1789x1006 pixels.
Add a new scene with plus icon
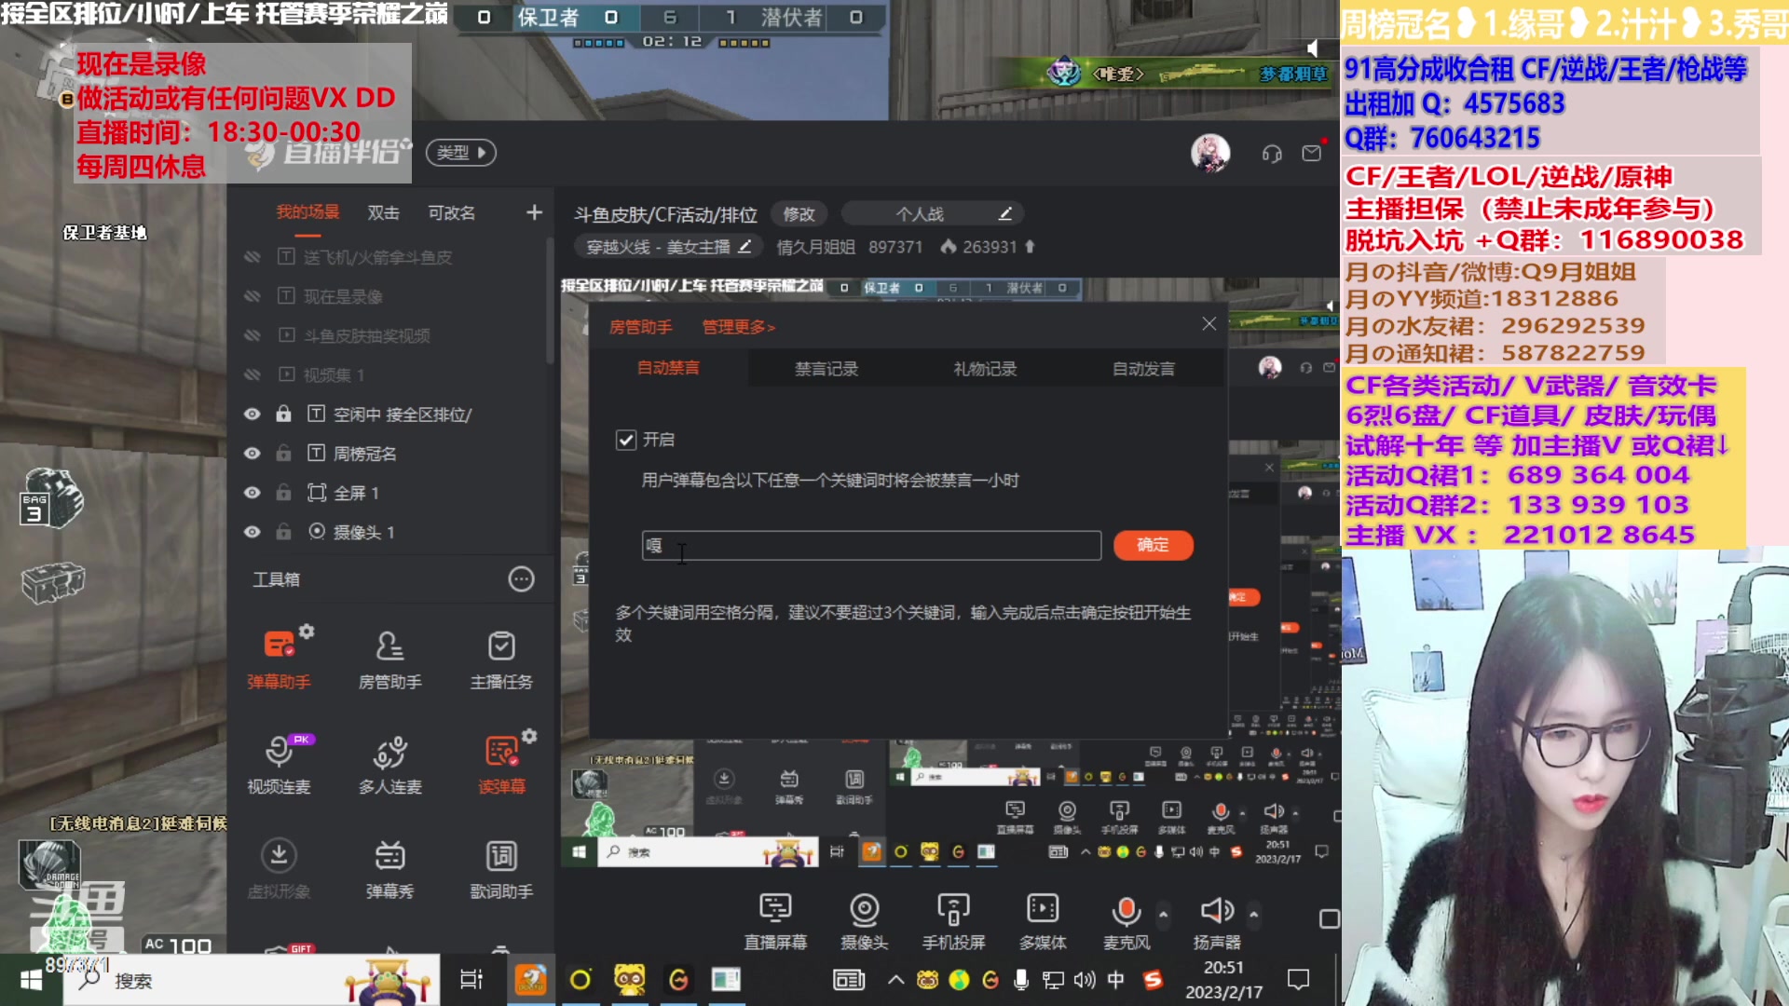[x=534, y=212]
